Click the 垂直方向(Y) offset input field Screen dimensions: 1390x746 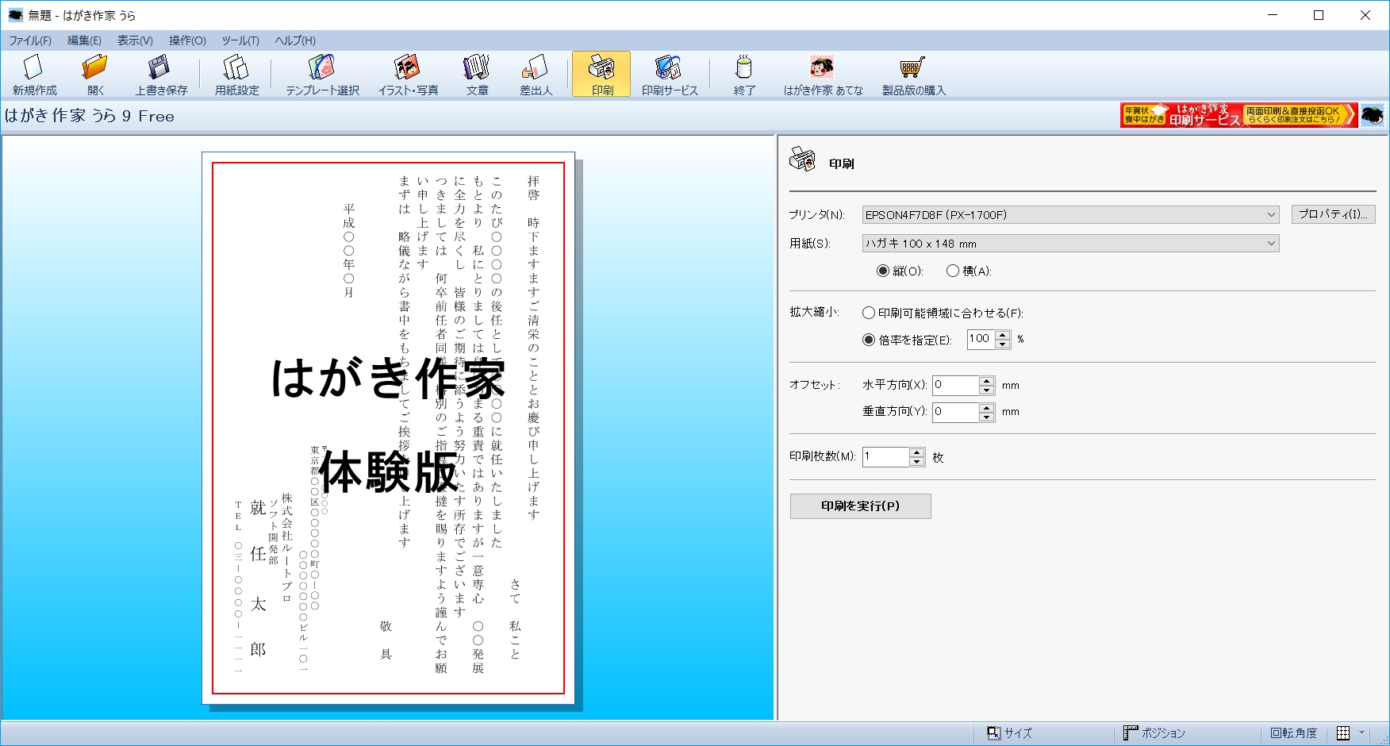956,413
